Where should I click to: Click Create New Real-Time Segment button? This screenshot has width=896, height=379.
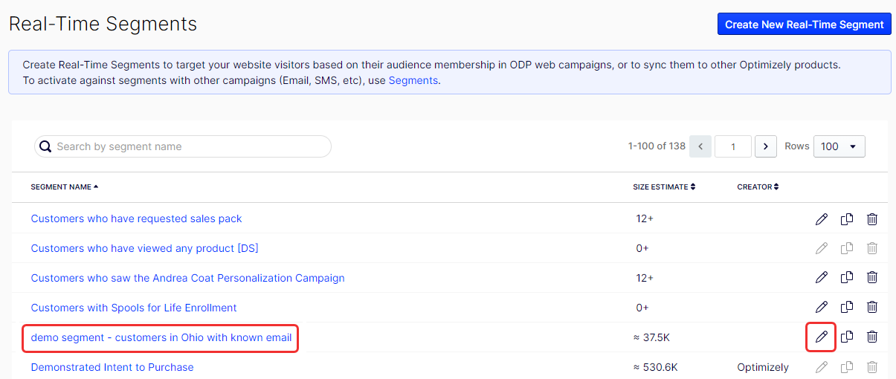coord(805,25)
